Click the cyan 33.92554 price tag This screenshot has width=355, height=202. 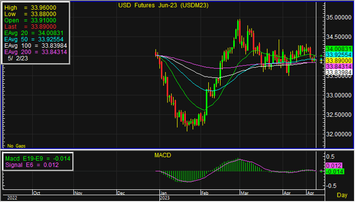coord(339,55)
